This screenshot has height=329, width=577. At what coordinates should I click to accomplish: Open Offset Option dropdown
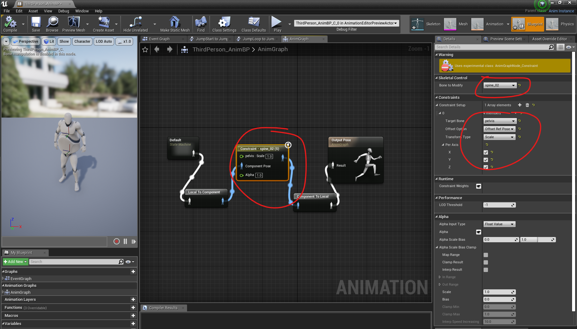[499, 129]
